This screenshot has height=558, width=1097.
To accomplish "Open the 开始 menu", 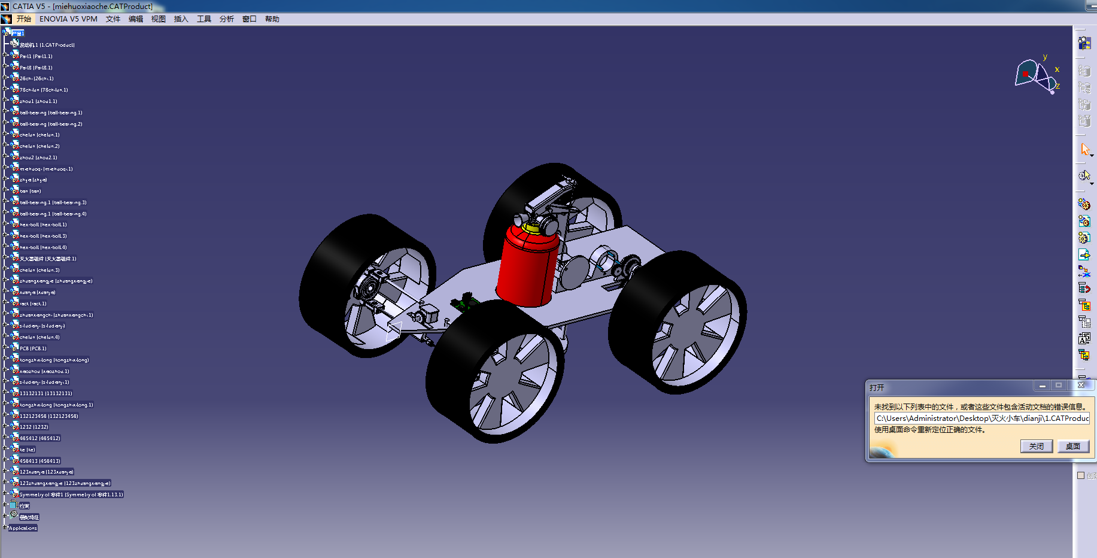I will coord(24,19).
